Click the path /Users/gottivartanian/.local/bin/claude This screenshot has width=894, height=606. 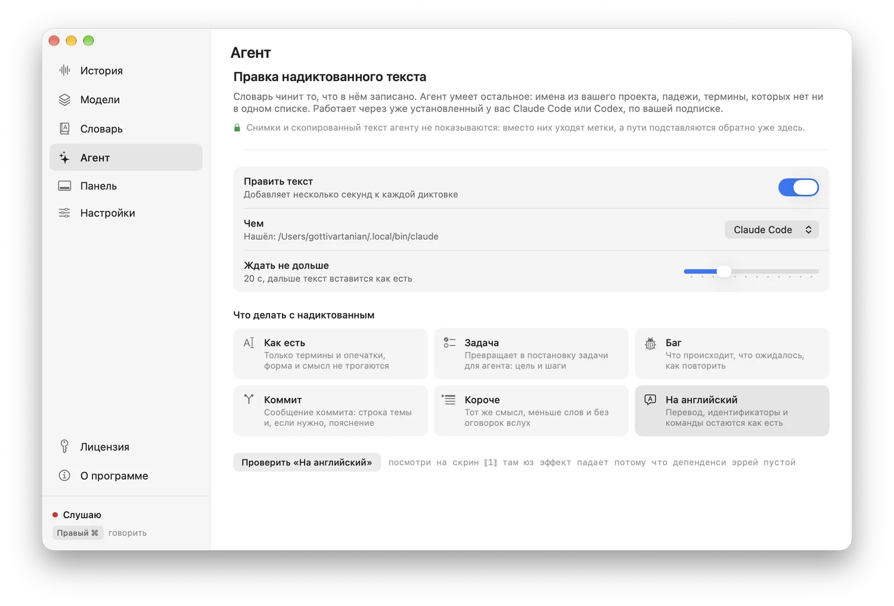pos(358,236)
